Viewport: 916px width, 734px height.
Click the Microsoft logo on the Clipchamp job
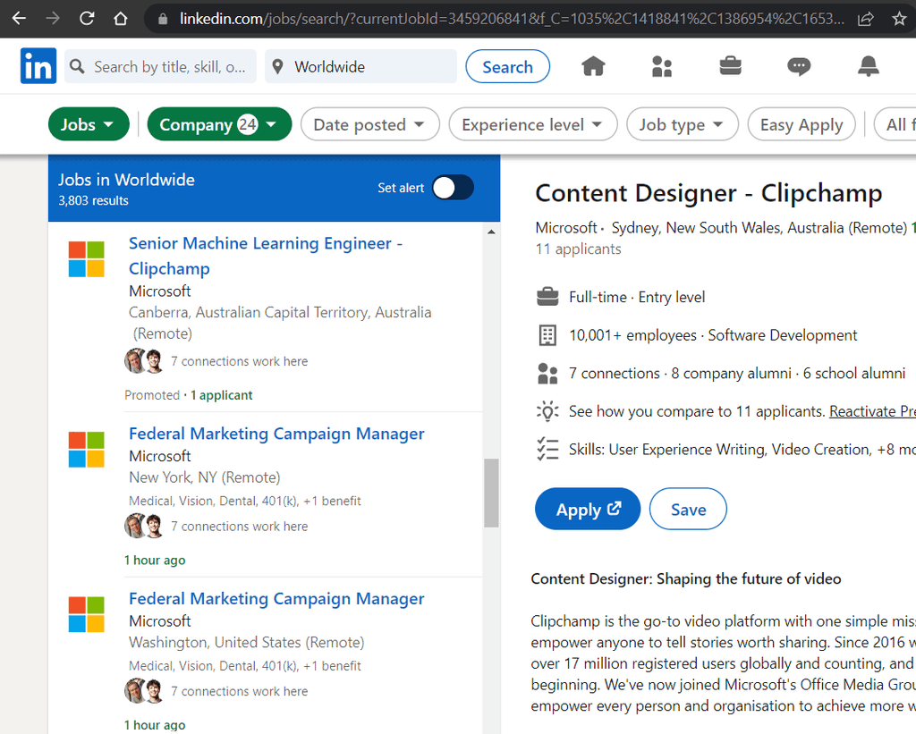pos(86,259)
